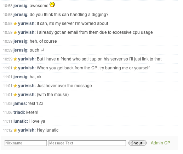Viewport: 183px width, 154px height.
Task: Click the star next to the "excessive cpu usage" message
Action: point(15,32)
